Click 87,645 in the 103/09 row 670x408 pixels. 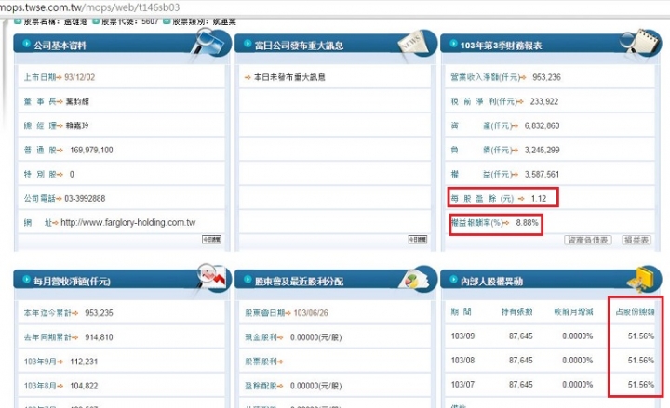(521, 336)
